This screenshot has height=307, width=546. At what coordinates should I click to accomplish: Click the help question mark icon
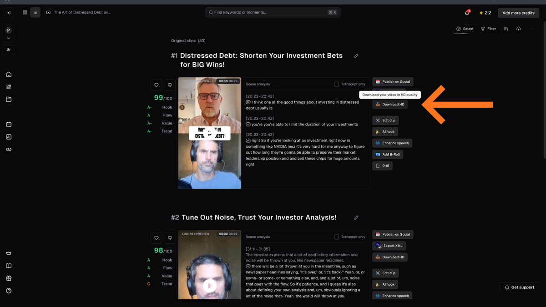point(9,291)
